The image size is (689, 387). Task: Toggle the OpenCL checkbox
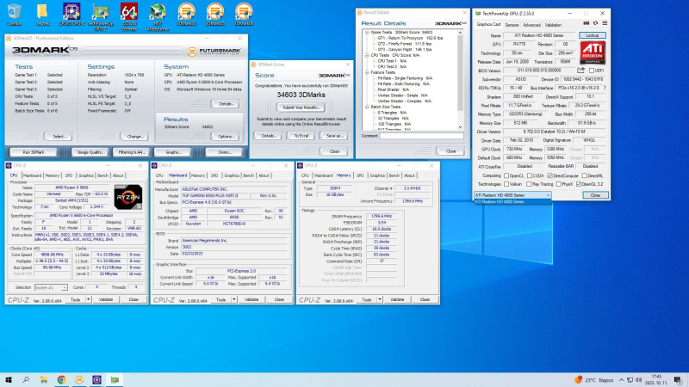[x=506, y=175]
